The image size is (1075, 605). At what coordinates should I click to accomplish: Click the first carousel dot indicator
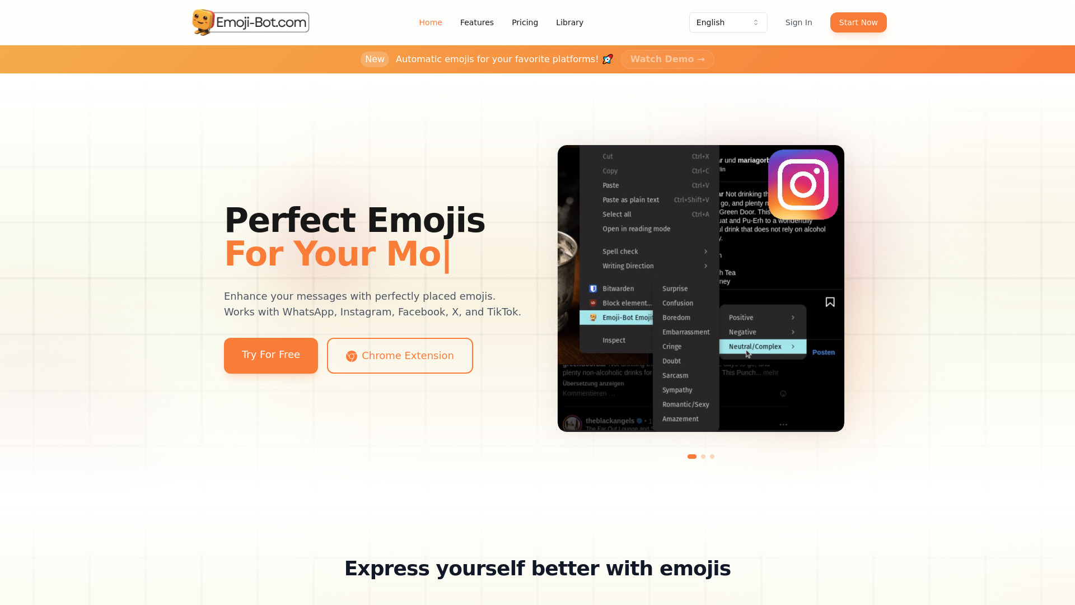(x=692, y=456)
